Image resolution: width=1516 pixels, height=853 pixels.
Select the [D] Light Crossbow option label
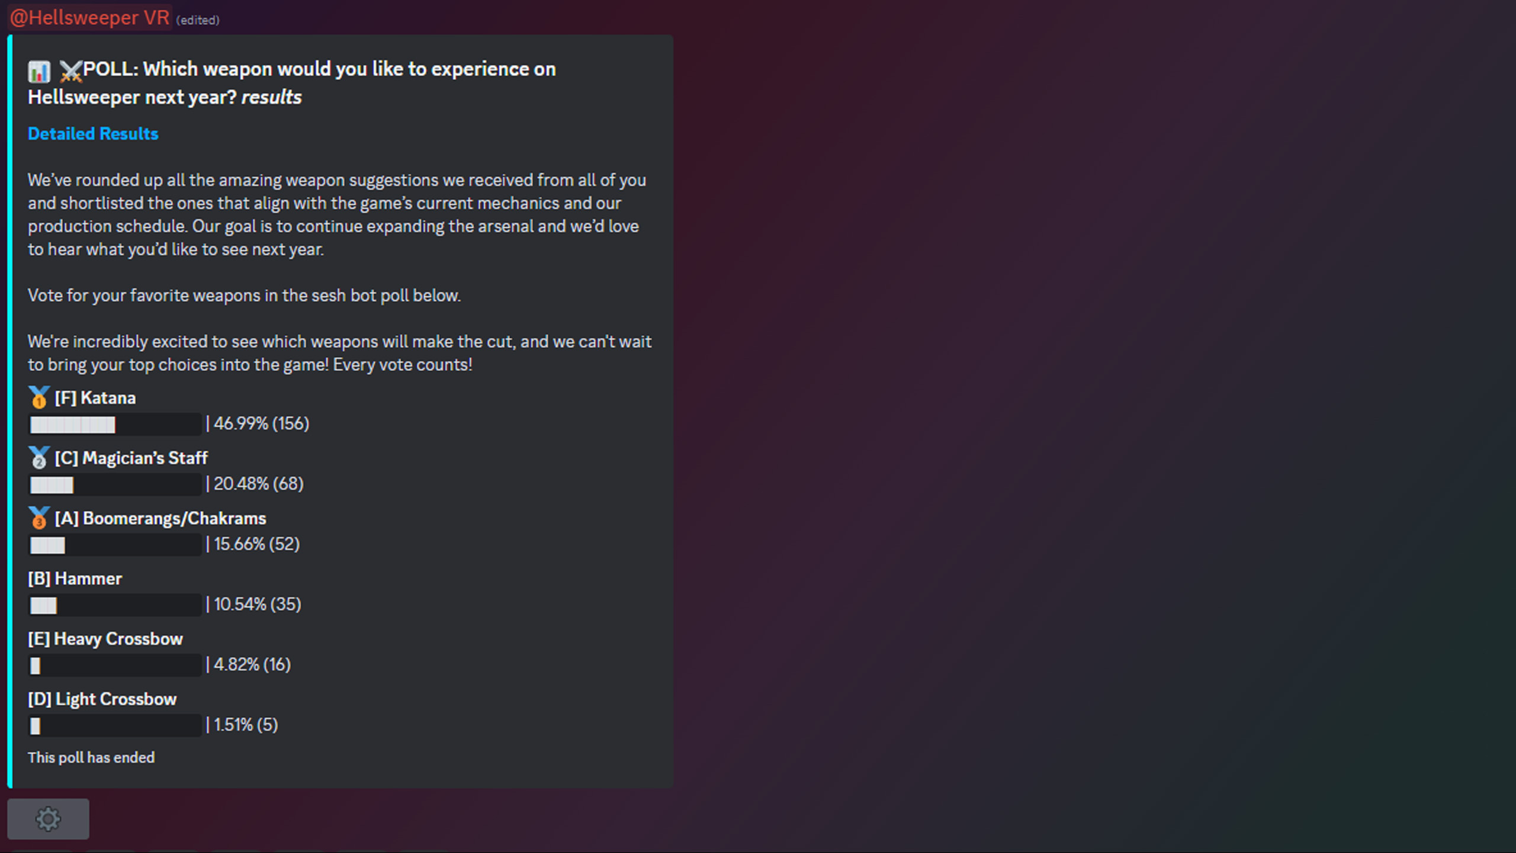102,700
